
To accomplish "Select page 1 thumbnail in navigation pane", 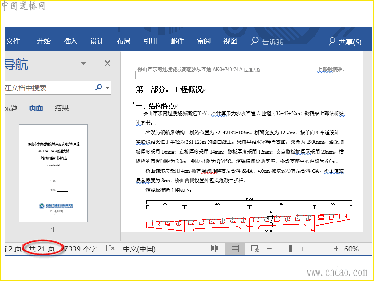I will tap(53, 173).
